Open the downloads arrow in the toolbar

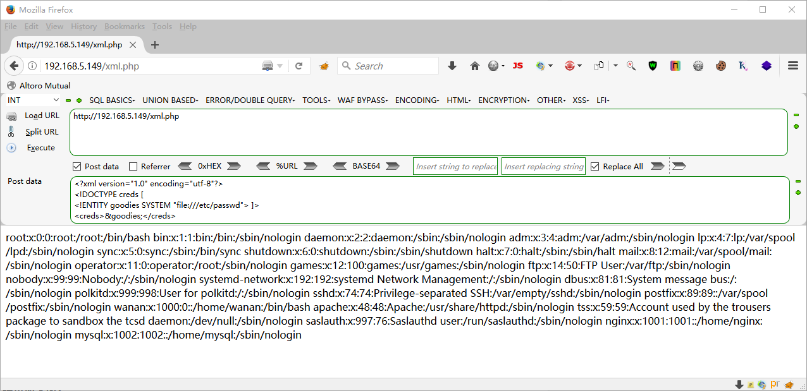452,66
